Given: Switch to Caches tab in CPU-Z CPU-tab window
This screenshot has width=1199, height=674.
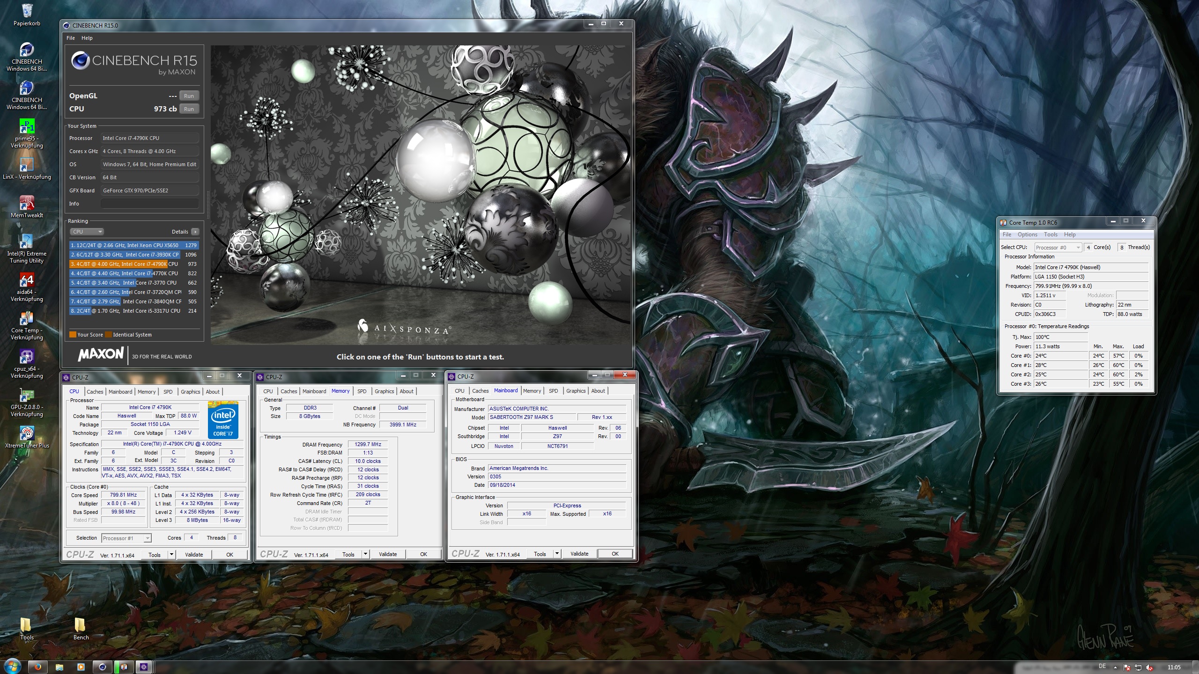Looking at the screenshot, I should coord(95,392).
